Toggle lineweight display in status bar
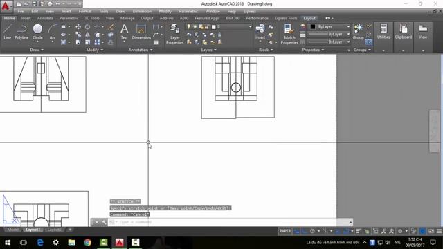 (x=359, y=231)
